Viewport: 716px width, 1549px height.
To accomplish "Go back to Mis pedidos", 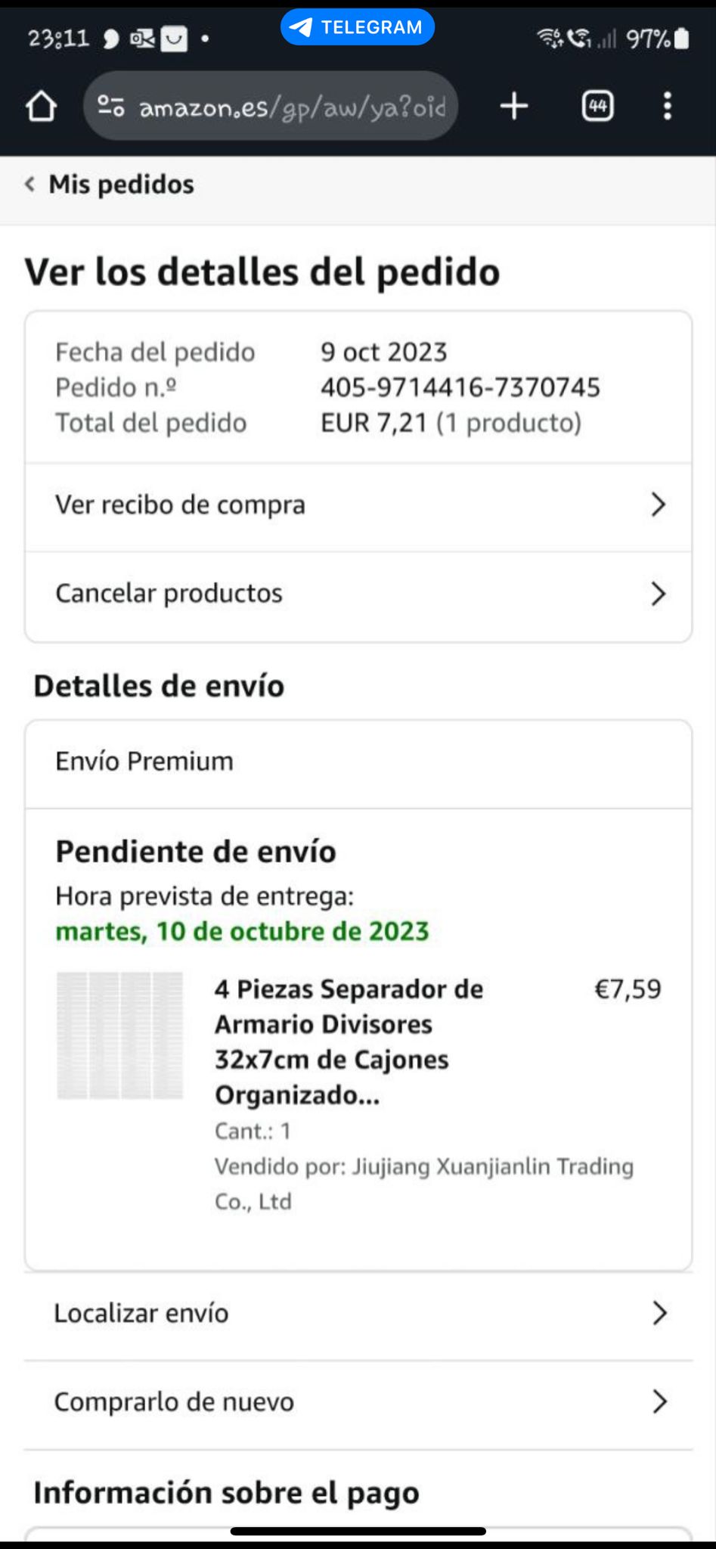I will coord(121,184).
